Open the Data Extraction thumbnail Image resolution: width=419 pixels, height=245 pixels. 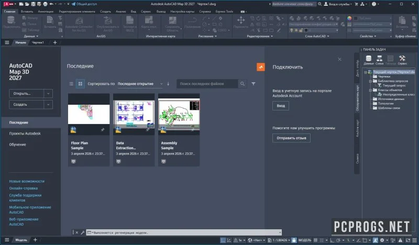134,114
